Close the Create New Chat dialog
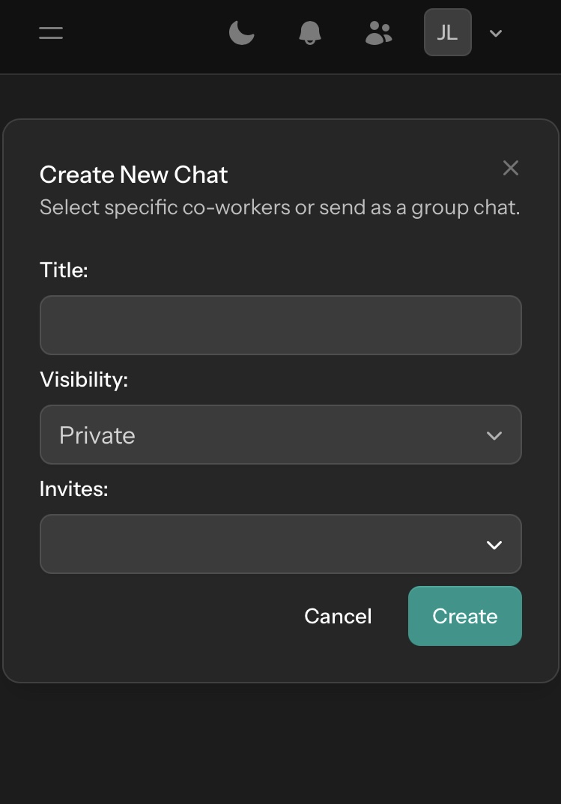 pyautogui.click(x=511, y=168)
